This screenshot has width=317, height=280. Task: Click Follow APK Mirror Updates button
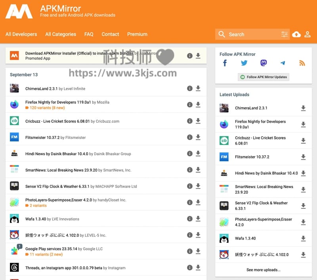tap(264, 77)
